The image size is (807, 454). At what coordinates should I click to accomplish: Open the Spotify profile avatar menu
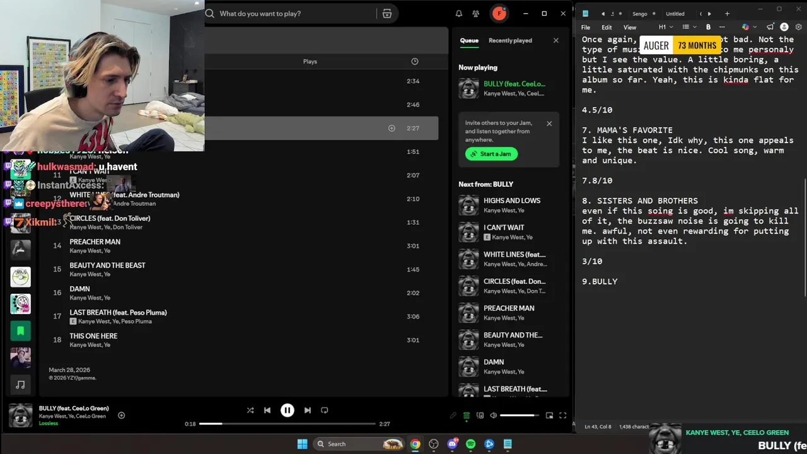point(499,13)
